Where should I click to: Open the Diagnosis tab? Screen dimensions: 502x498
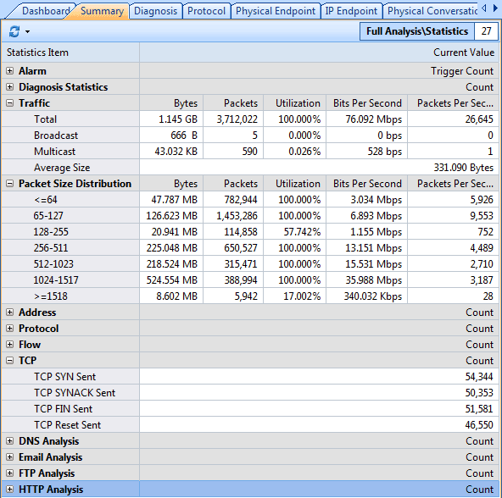point(155,11)
